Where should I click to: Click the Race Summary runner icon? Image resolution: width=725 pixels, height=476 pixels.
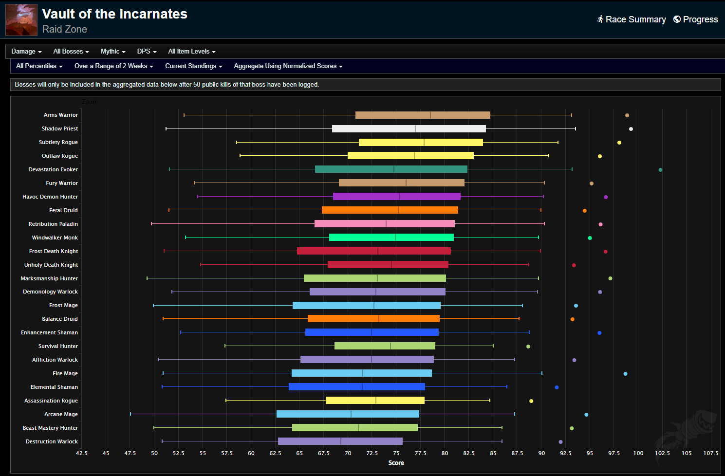[x=600, y=19]
